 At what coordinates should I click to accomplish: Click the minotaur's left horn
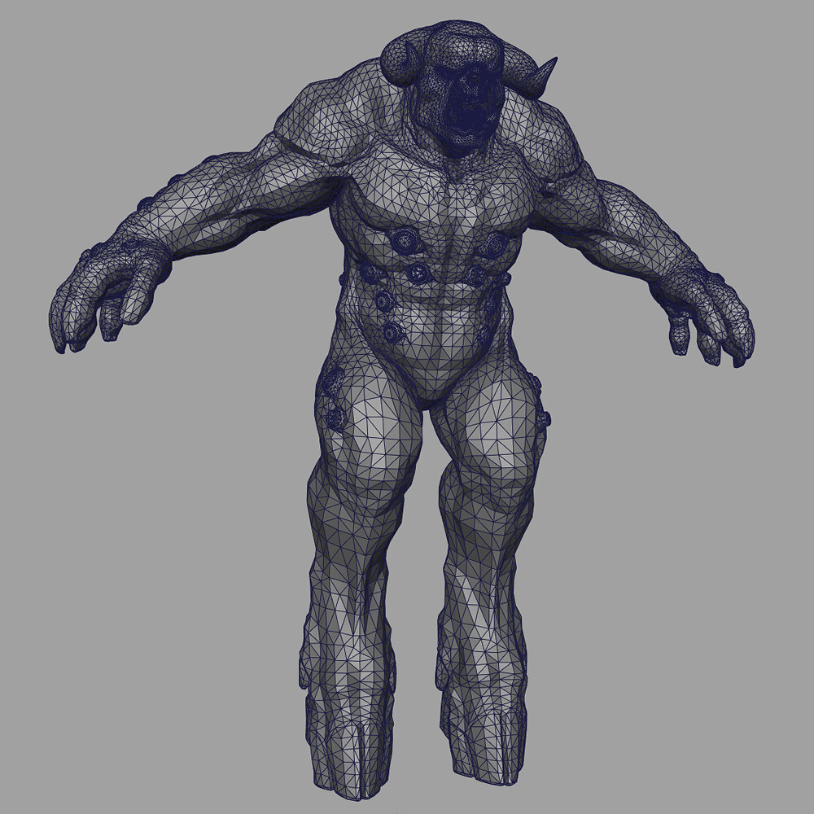[x=537, y=73]
